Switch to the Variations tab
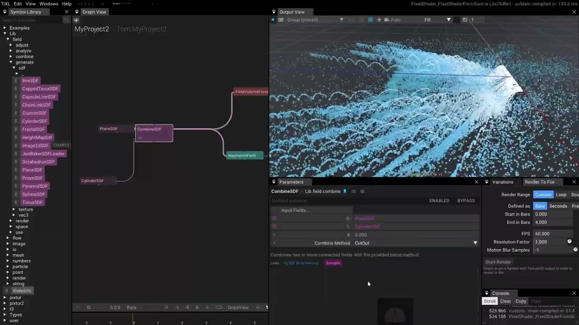Image resolution: width=579 pixels, height=325 pixels. point(503,182)
